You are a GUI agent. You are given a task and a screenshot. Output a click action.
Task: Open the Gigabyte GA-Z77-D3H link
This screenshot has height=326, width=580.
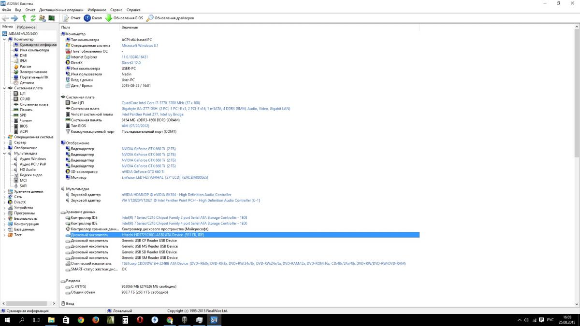[206, 109]
